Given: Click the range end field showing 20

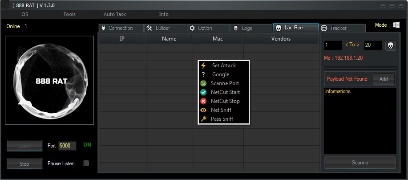Looking at the screenshot, I should 373,45.
